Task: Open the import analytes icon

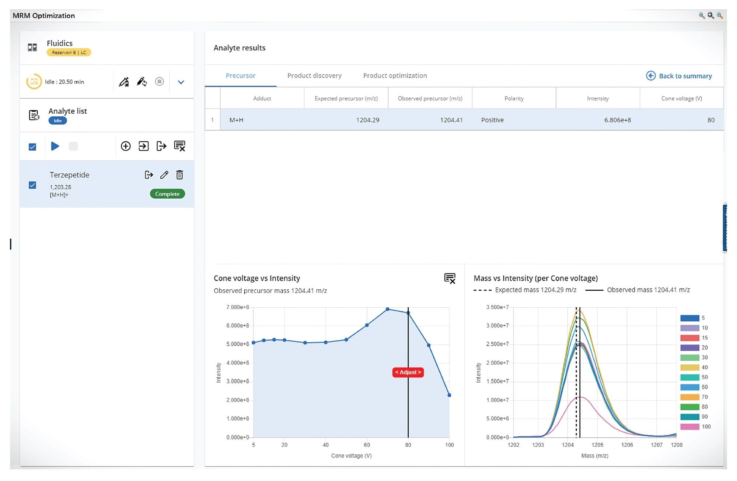Action: pyautogui.click(x=144, y=146)
